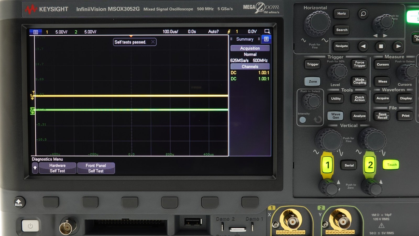Toggle the lit Touch key

click(391, 165)
